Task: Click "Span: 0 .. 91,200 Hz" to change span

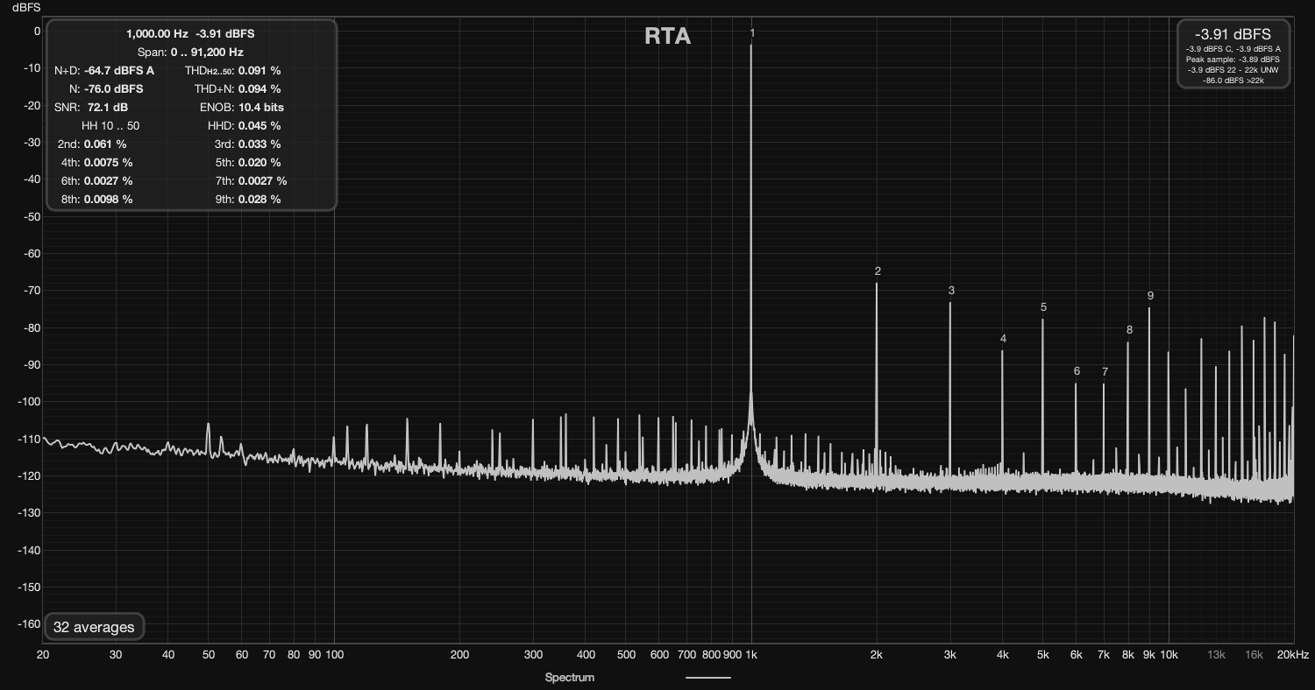Action: point(190,52)
